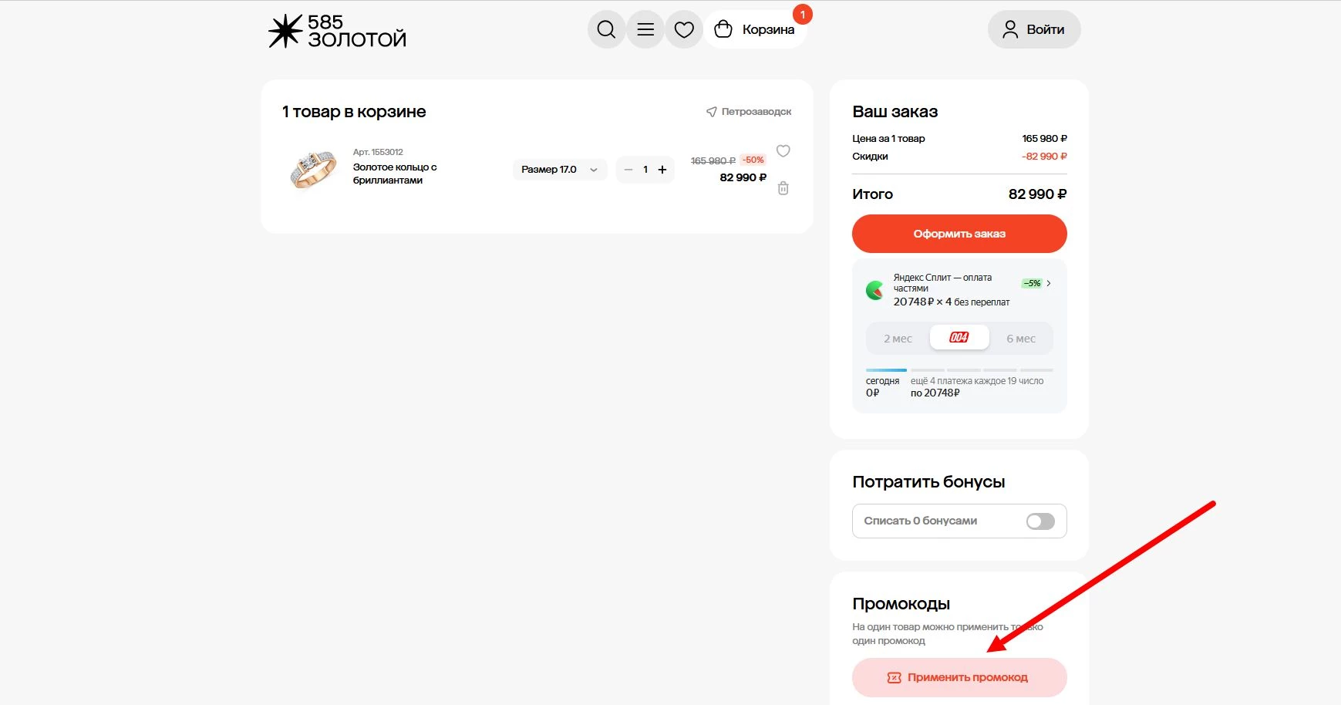Open the favorites wishlist
Viewport: 1341px width, 705px height.
coord(683,29)
